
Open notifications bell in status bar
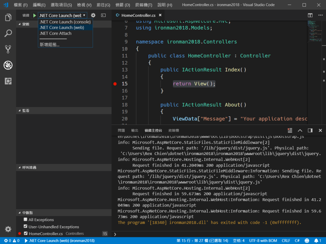pos(317,241)
